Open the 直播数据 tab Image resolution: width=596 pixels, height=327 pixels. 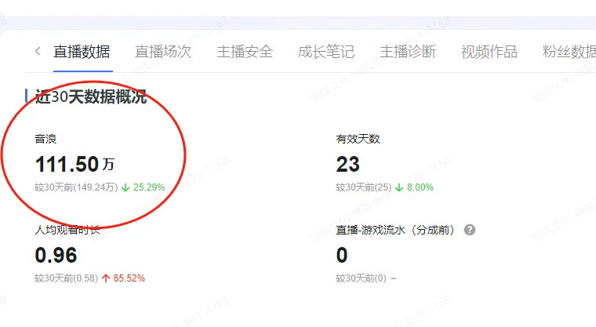(x=82, y=52)
